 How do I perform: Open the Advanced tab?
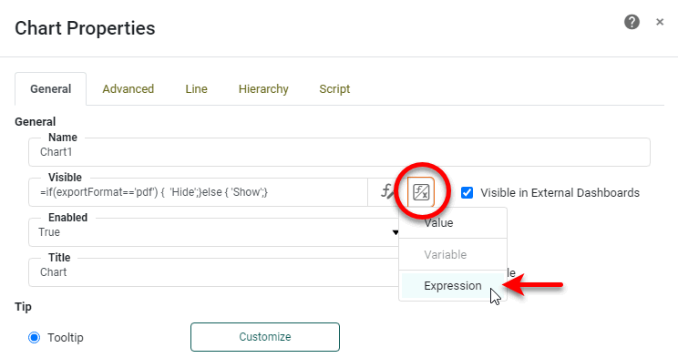pos(128,89)
